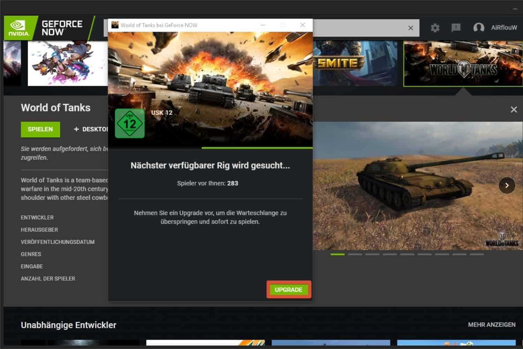Select the first green gallery indicator

click(x=338, y=254)
